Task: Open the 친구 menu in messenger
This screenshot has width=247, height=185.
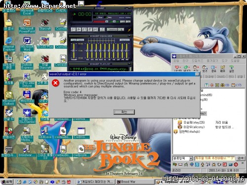Action: click(185, 61)
